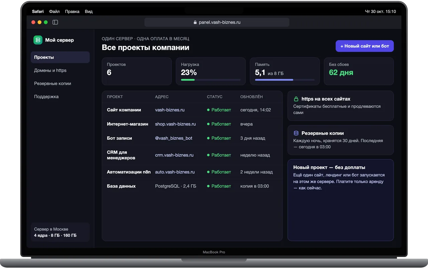Open Домены и https in sidebar
The height and width of the screenshot is (269, 428).
(60, 71)
